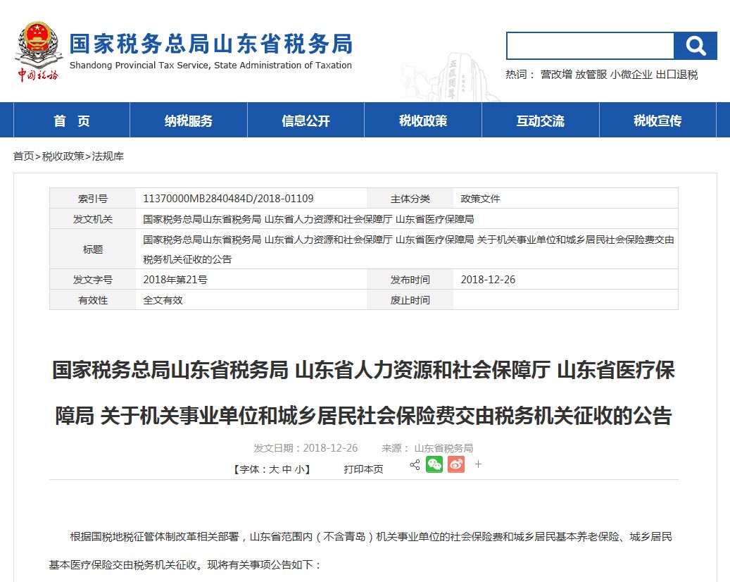Set font size to 中
The height and width of the screenshot is (582, 730).
pyautogui.click(x=287, y=469)
